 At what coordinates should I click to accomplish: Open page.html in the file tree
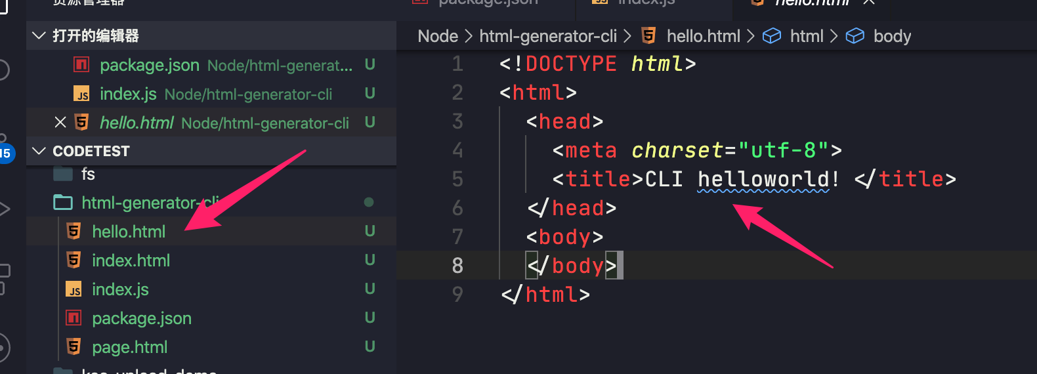tap(211, 347)
